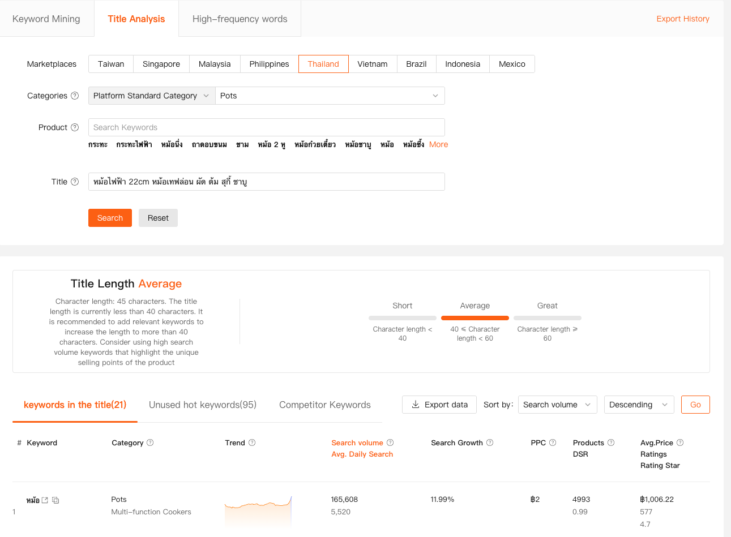Click the PPC column help icon
The width and height of the screenshot is (731, 537).
coord(553,443)
